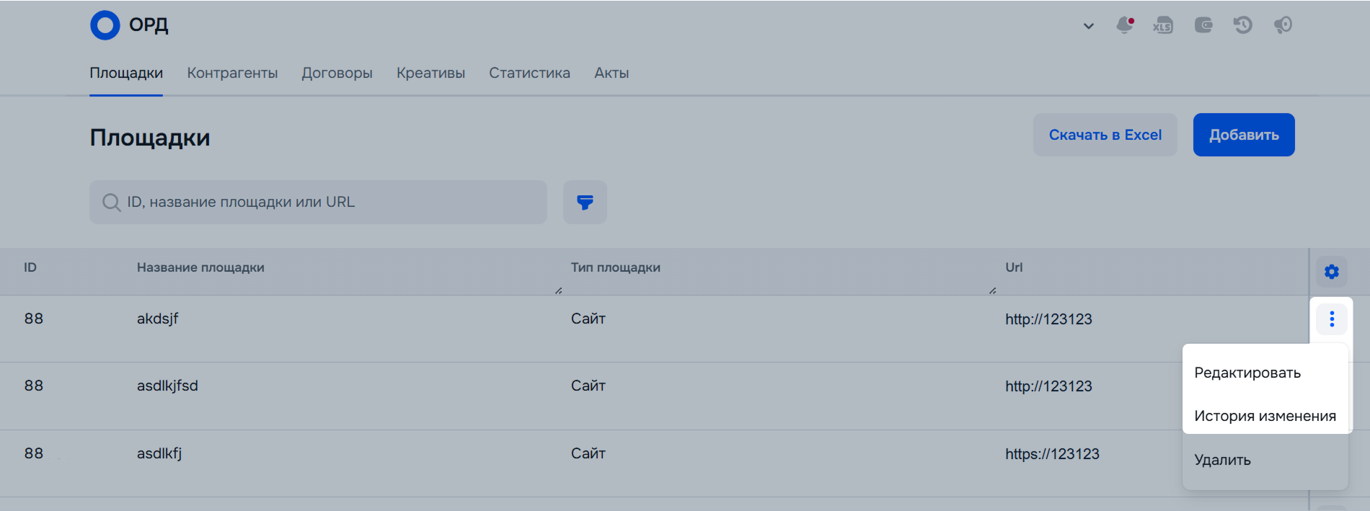Click the Добавить button
This screenshot has width=1370, height=511.
(x=1244, y=135)
